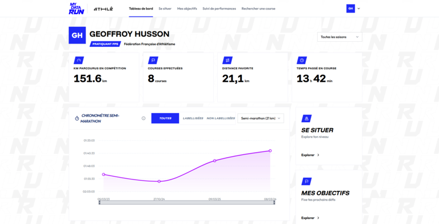Click the Pratiquant PPS badge
Image resolution: width=439 pixels, height=224 pixels.
pyautogui.click(x=105, y=44)
